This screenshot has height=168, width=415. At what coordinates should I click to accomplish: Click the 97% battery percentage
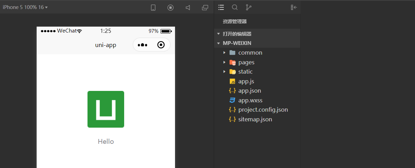tap(154, 31)
